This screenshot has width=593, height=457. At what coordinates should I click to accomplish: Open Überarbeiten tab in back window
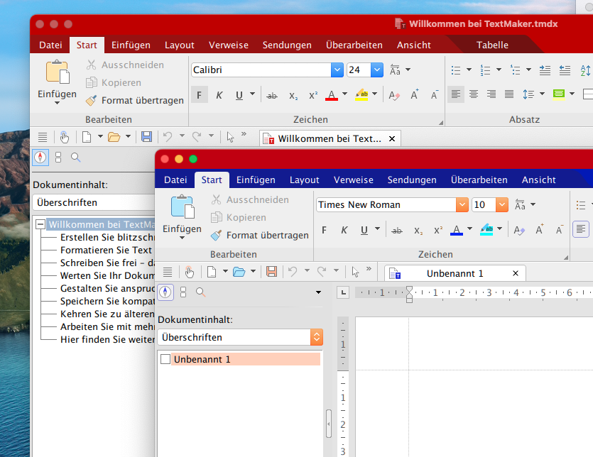click(354, 45)
